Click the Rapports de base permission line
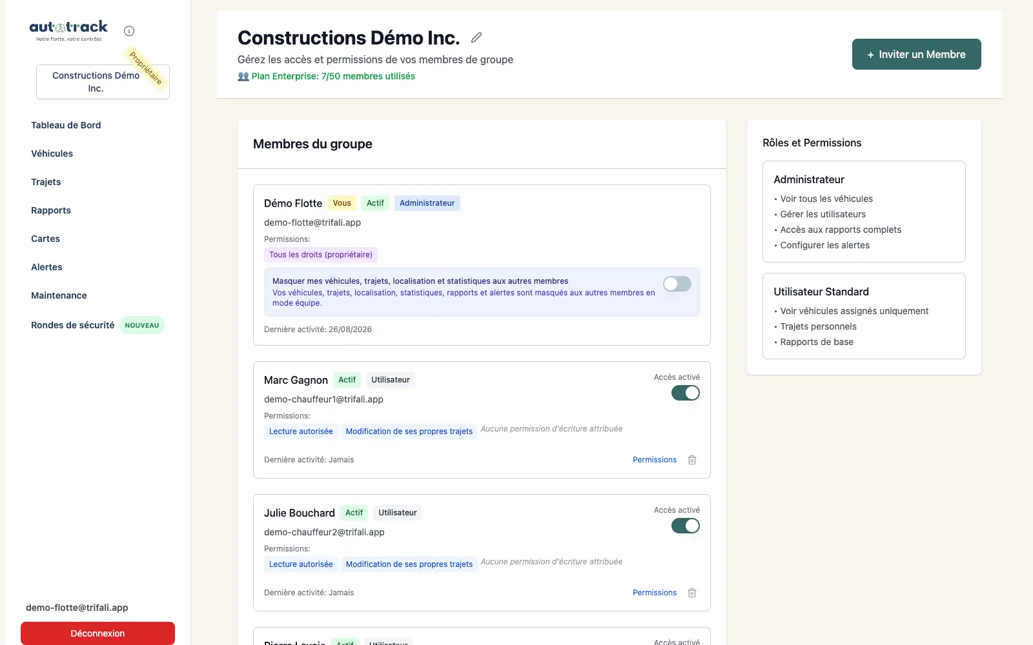Screen dimensions: 1033x645 [816, 342]
